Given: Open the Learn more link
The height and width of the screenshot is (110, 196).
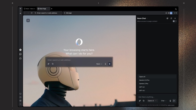Looking at the screenshot, I should pyautogui.click(x=171, y=105).
